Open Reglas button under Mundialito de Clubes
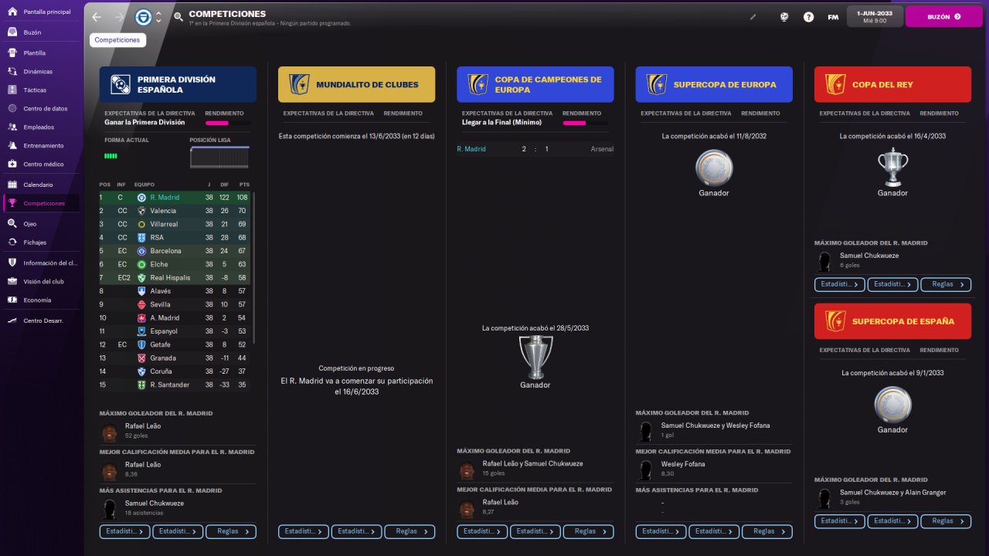This screenshot has height=556, width=989. click(x=410, y=531)
